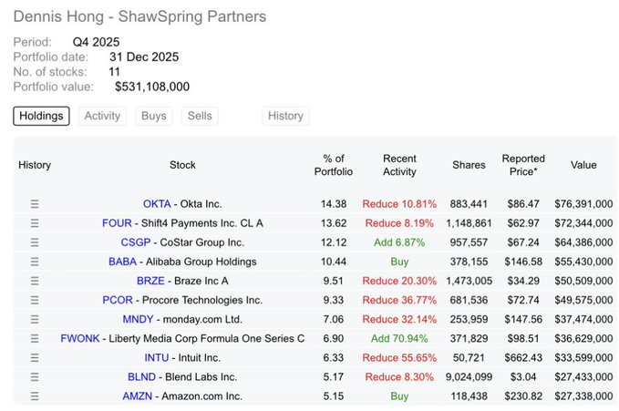Open history icon for CoStar Group

point(35,242)
